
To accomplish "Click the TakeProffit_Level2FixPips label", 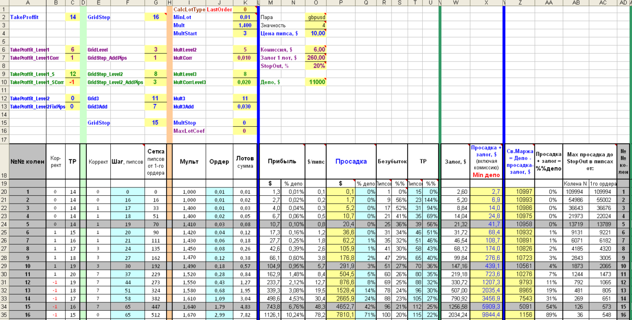I will pos(38,106).
